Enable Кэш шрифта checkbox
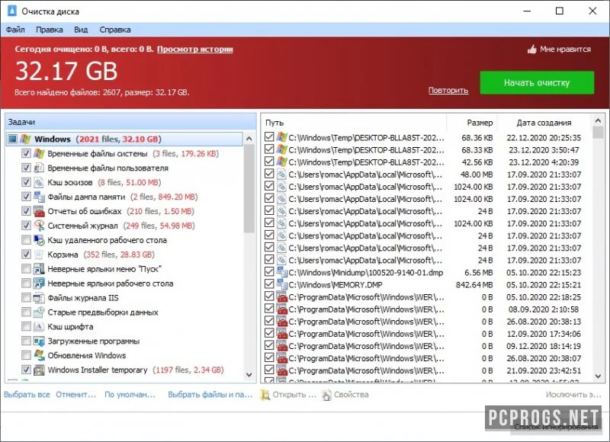This screenshot has height=442, width=610. 26,326
